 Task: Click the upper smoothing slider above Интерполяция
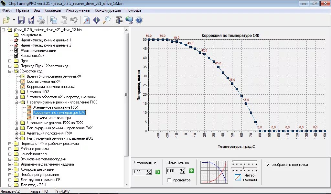click(244, 162)
